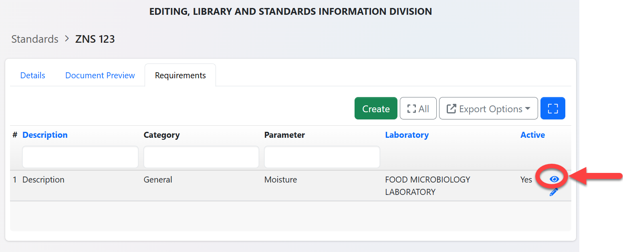Sort table by Laboratory column header
Screen dimensions: 623x252
[407, 135]
